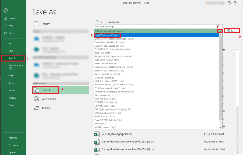This screenshot has width=243, height=155.
Task: Click the back arrow circle icon
Action: 6,10
